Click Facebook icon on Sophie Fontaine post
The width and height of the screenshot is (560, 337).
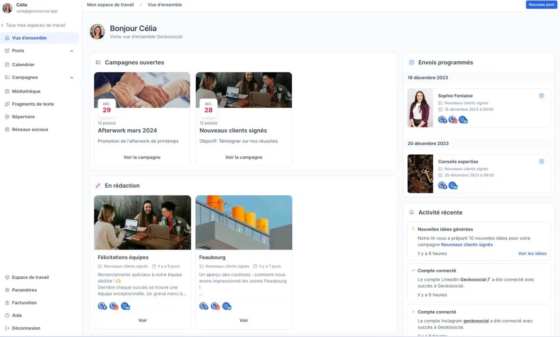point(443,120)
